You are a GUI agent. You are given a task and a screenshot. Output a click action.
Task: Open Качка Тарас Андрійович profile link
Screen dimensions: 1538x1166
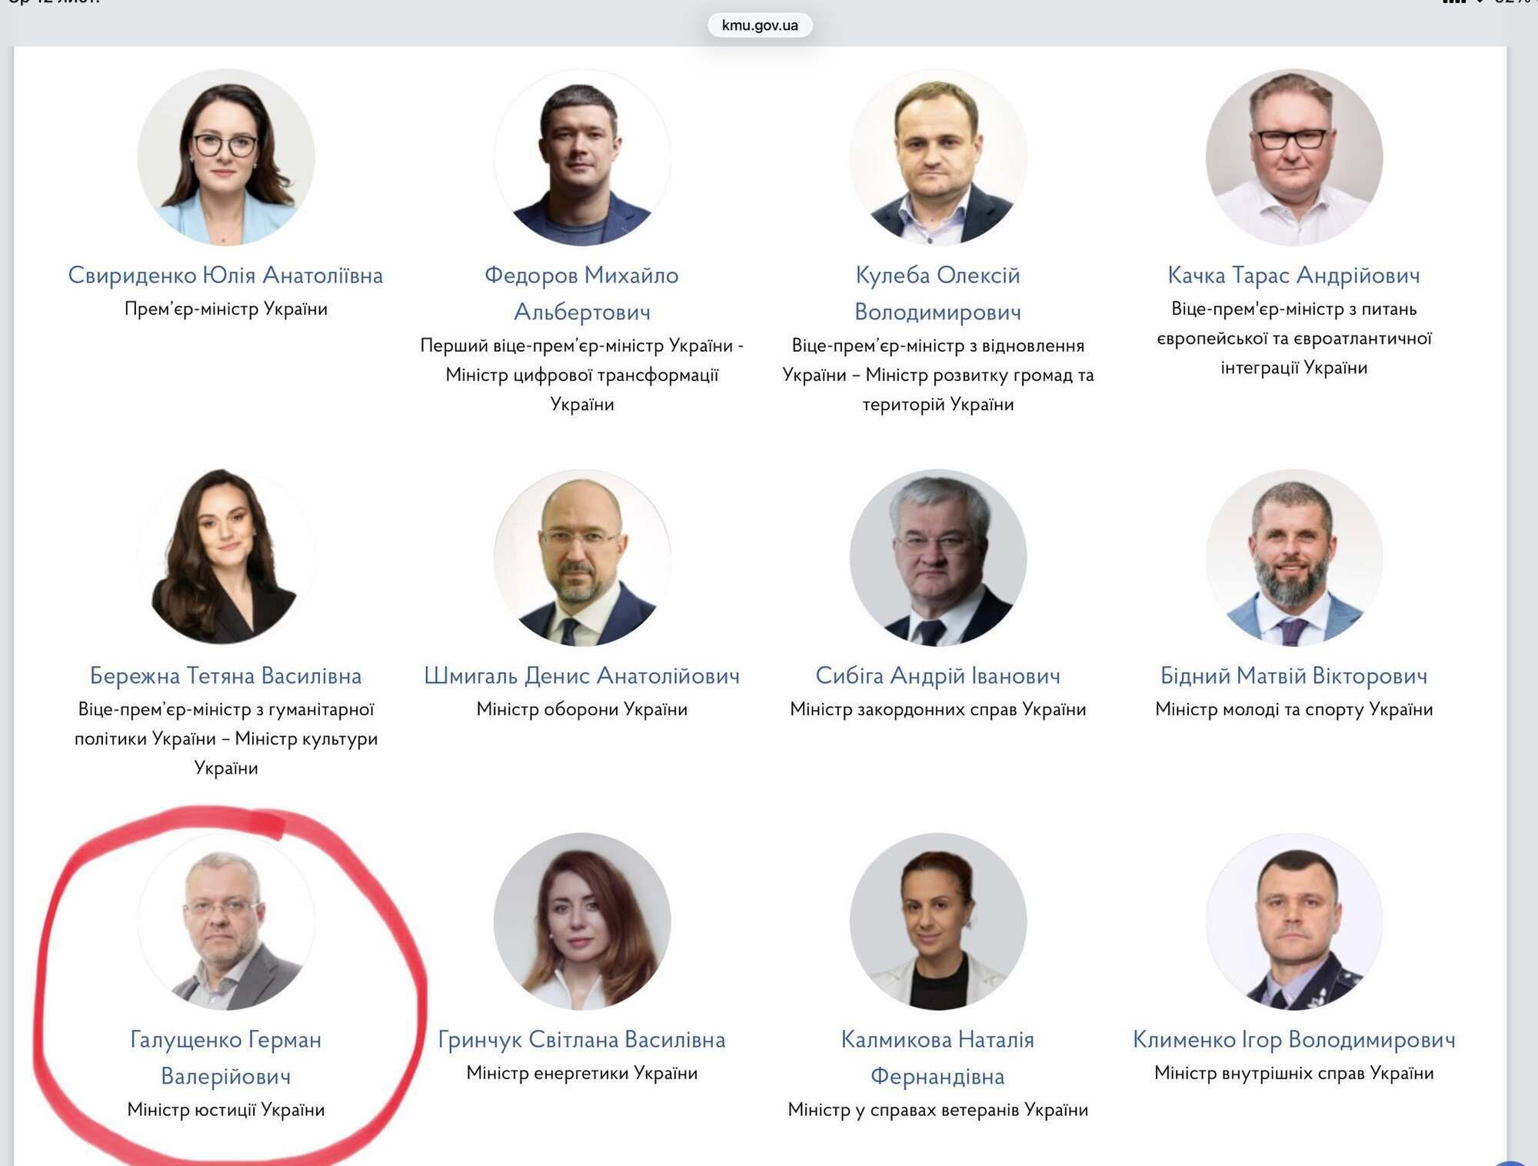click(x=1293, y=275)
